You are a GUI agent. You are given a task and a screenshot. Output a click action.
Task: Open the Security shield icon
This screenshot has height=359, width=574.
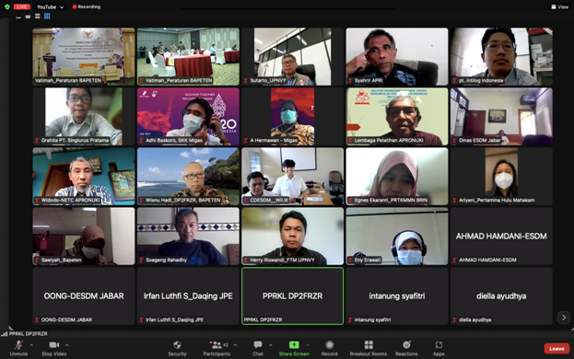(178, 345)
